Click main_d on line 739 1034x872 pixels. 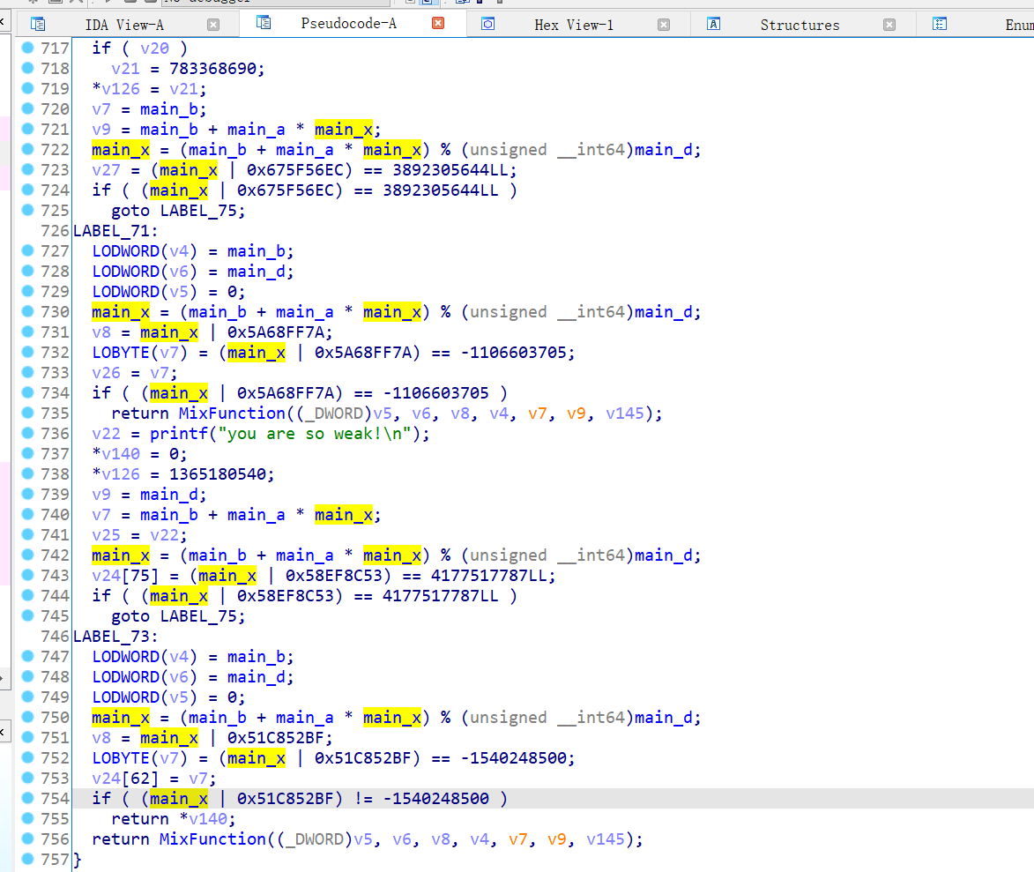coord(169,494)
